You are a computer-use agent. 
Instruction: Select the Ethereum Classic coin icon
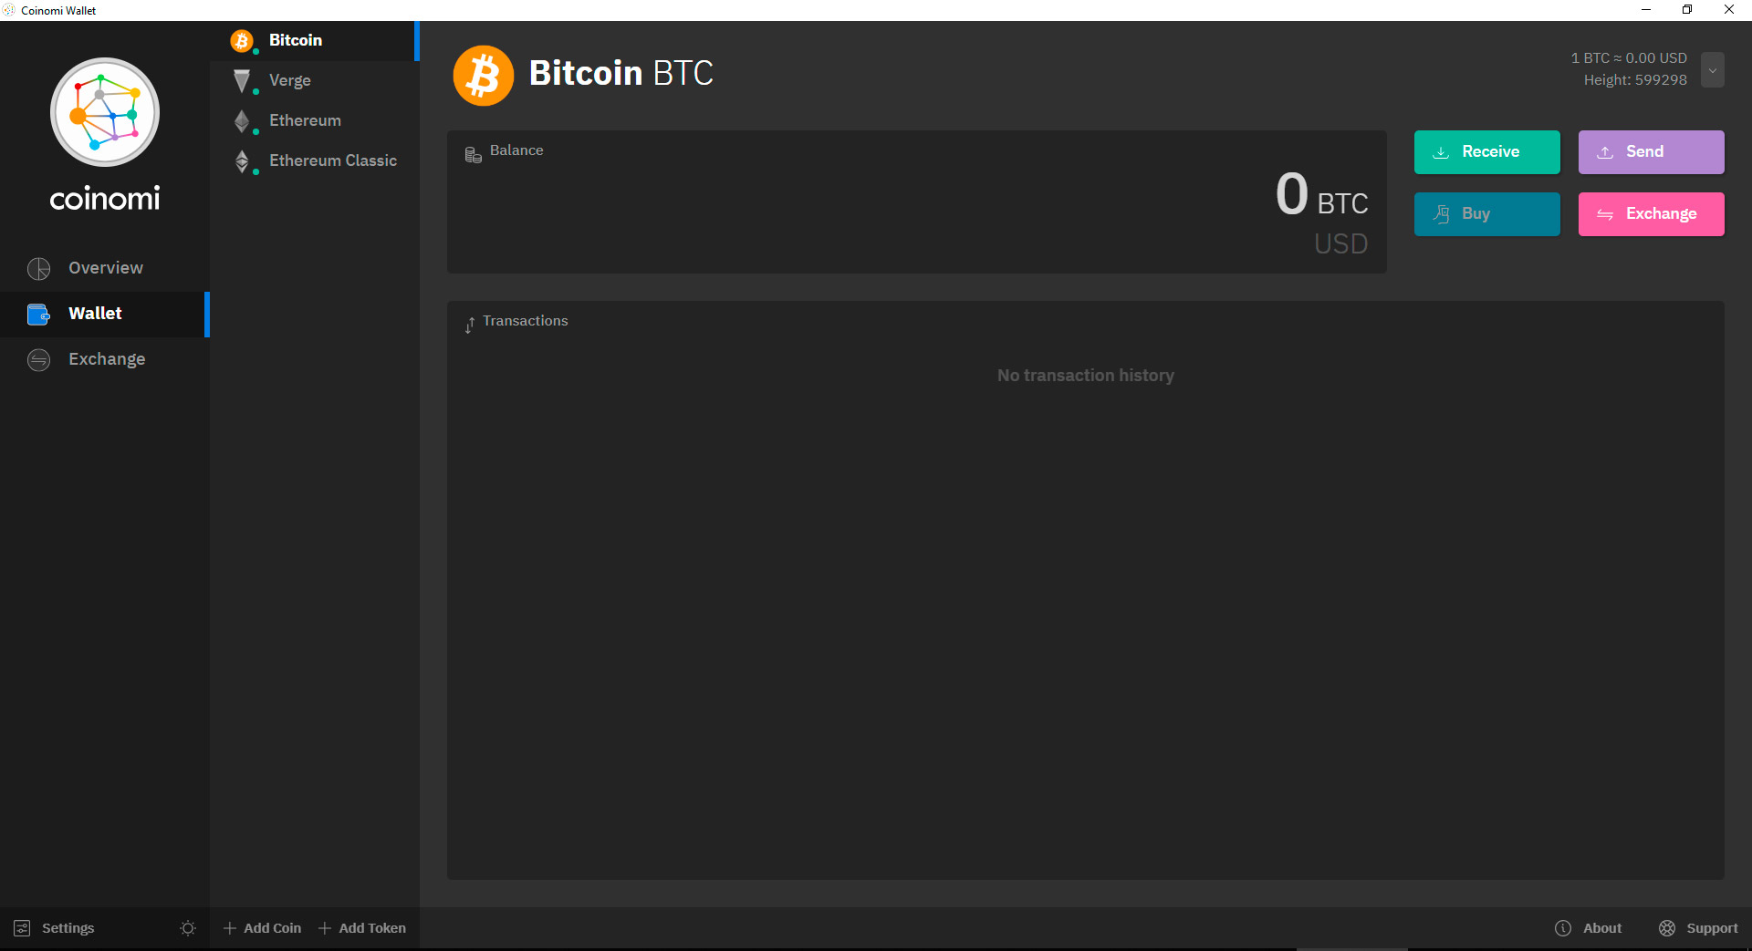(x=242, y=161)
